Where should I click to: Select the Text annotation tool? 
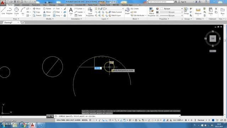coord(71,11)
